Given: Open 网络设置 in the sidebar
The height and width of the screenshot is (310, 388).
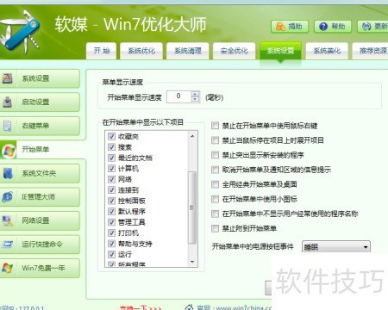Looking at the screenshot, I should tap(40, 220).
